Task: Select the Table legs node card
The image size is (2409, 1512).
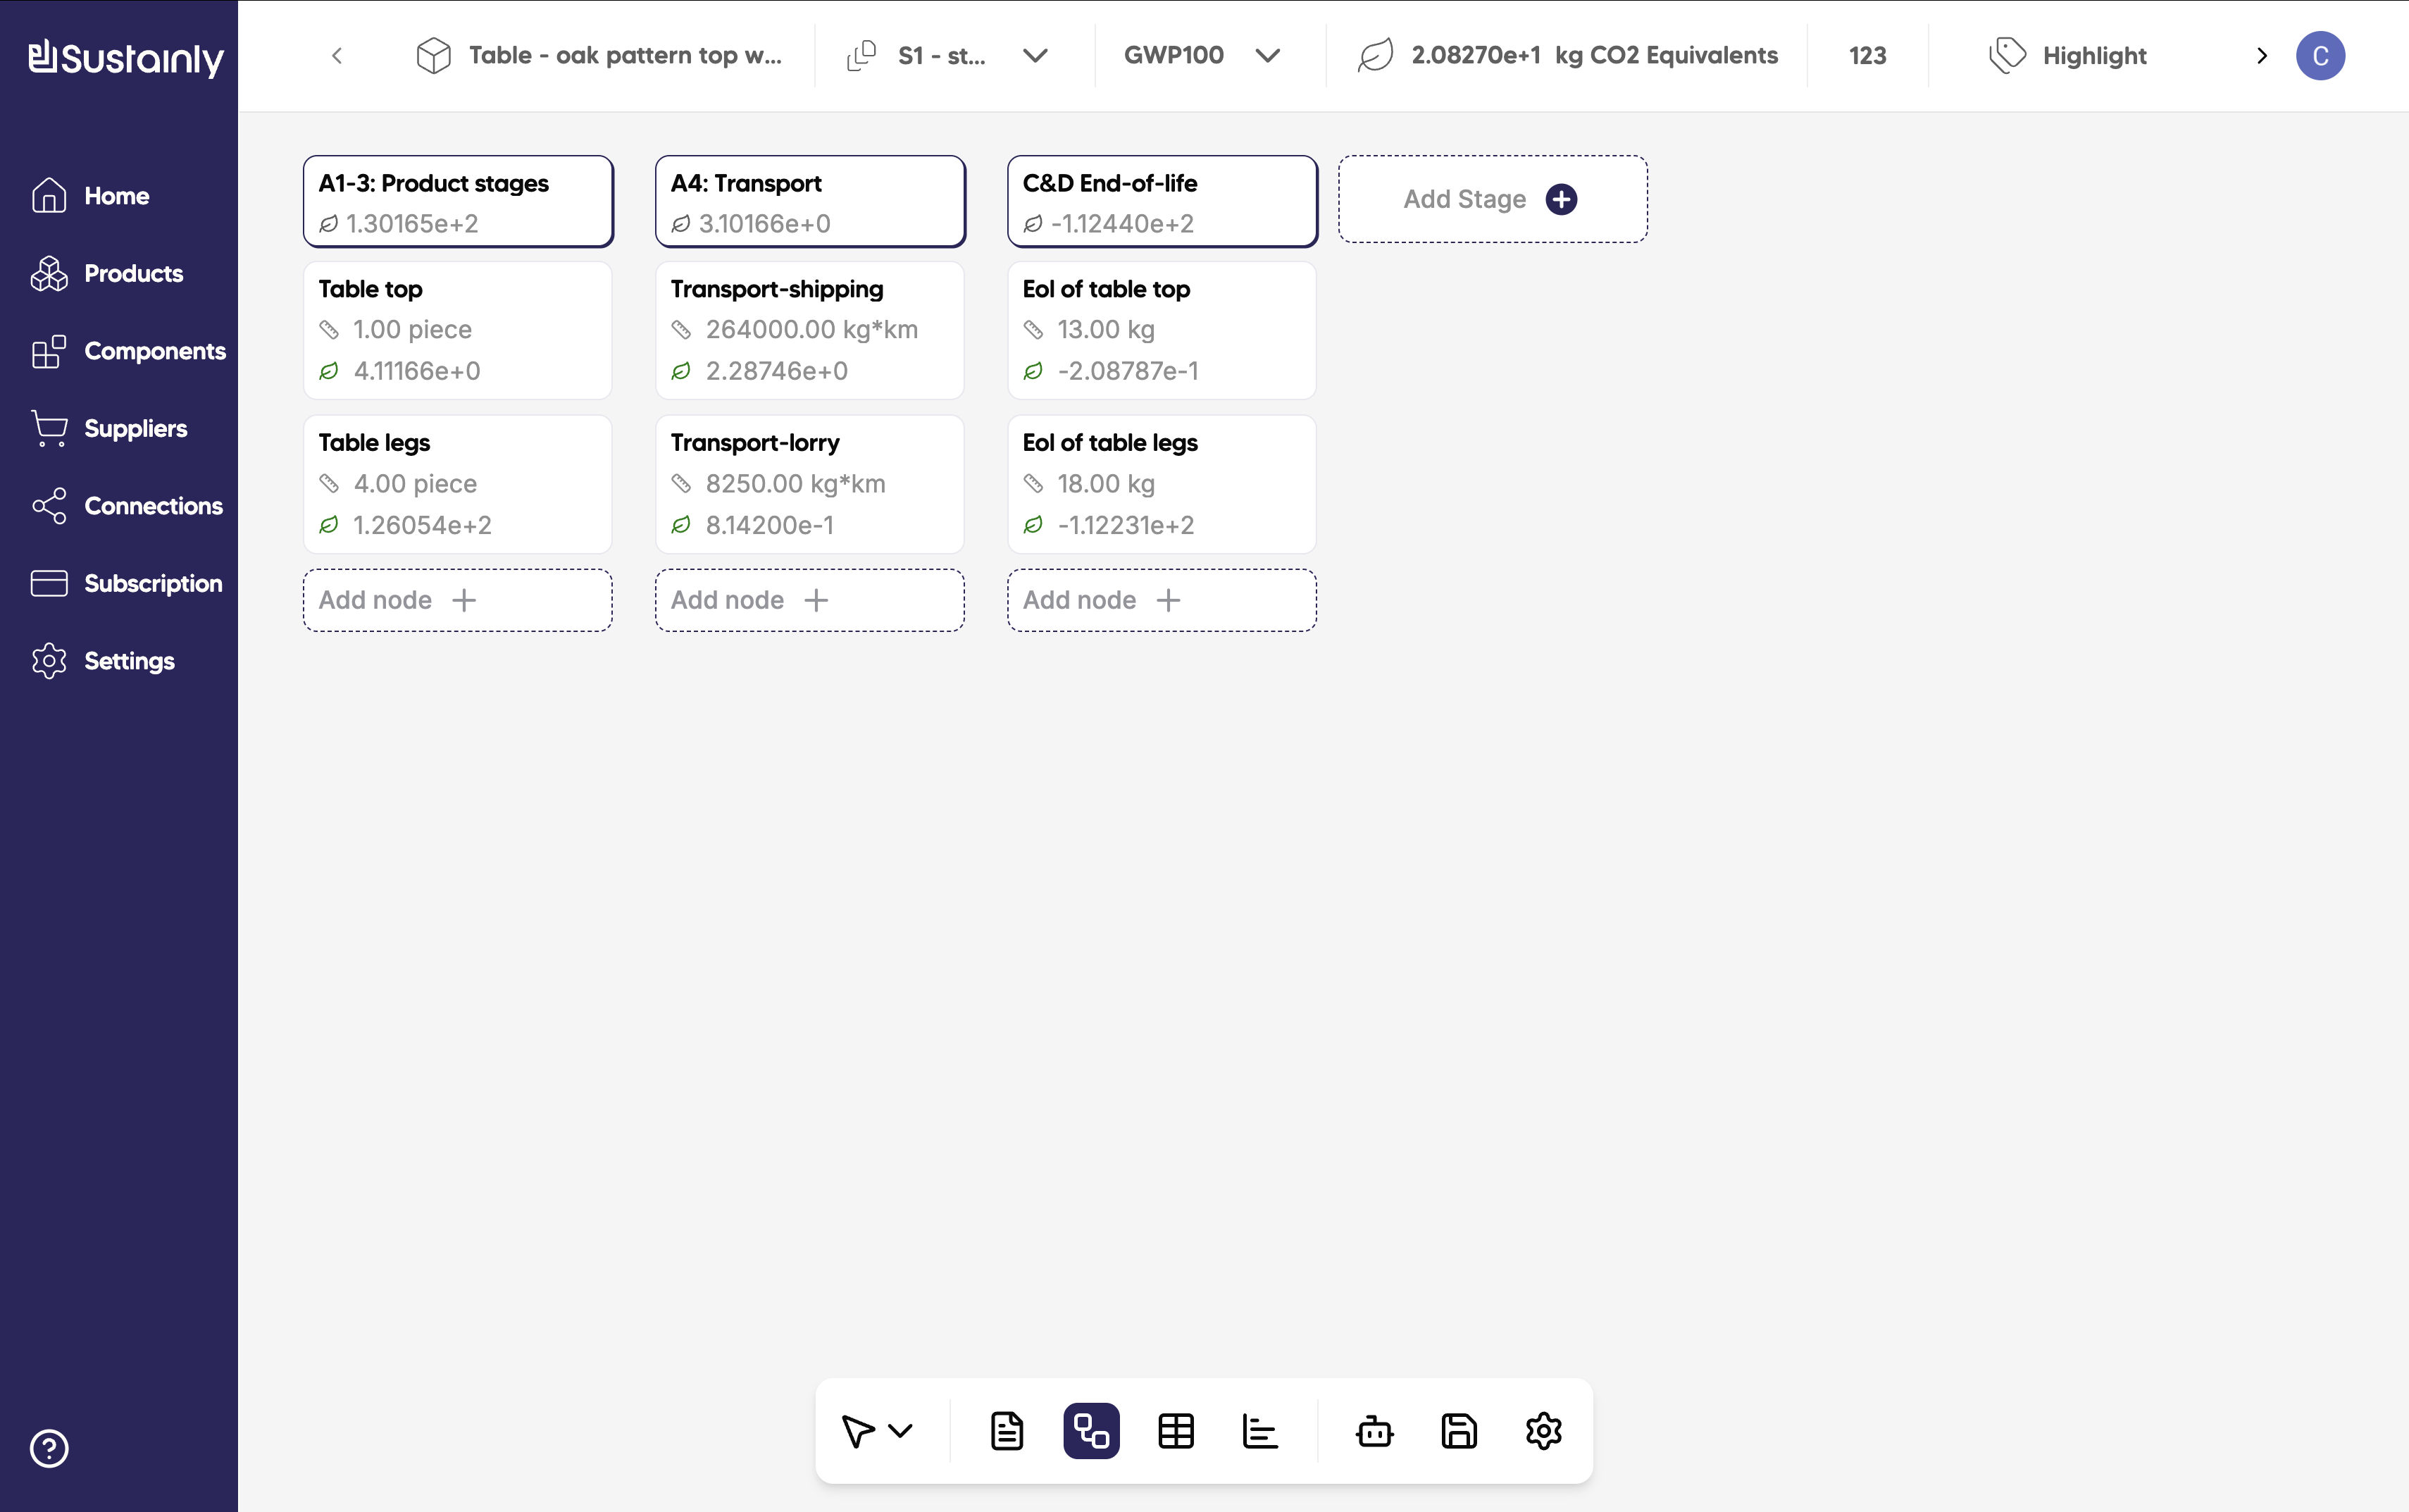Action: (x=458, y=484)
